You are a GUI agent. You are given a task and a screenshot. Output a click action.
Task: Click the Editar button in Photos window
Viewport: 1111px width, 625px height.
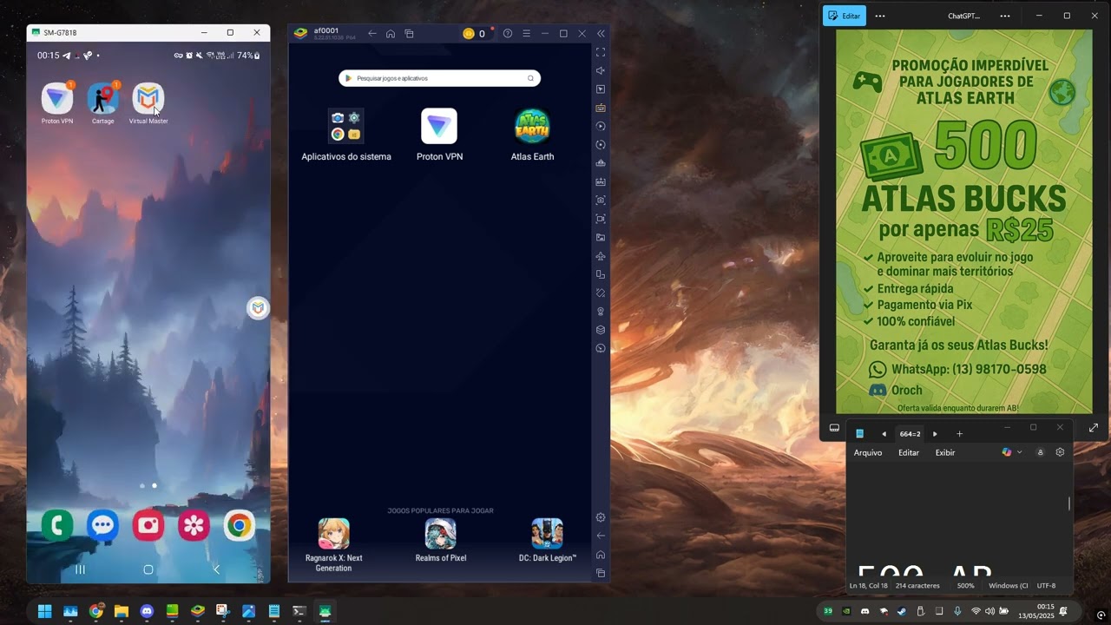point(845,16)
